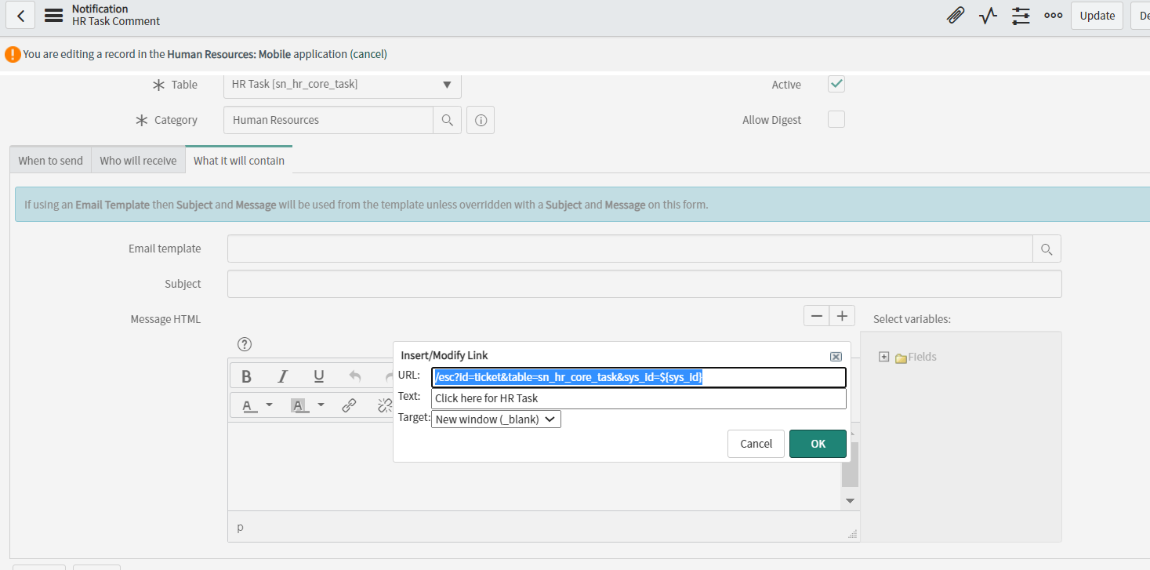Uncheck the Active checkbox
The width and height of the screenshot is (1150, 570).
tap(836, 84)
